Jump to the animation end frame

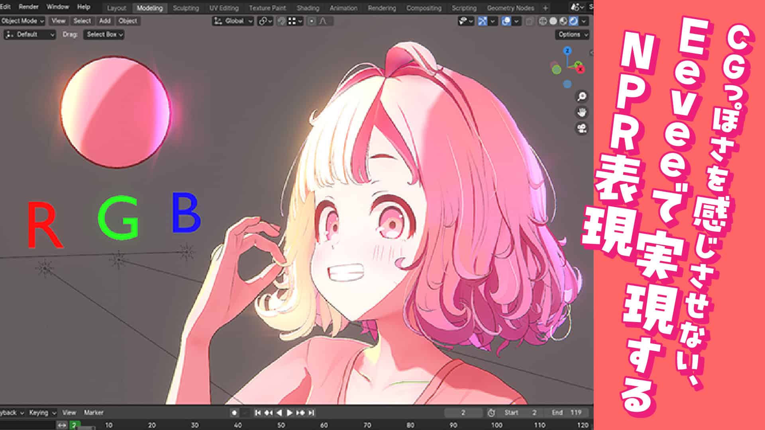[312, 413]
